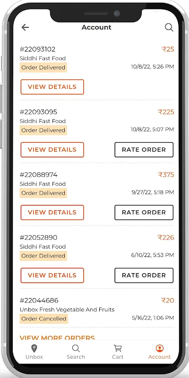The image size is (189, 378).
Task: Tap Order Cancelled status badge
Action: click(x=43, y=318)
